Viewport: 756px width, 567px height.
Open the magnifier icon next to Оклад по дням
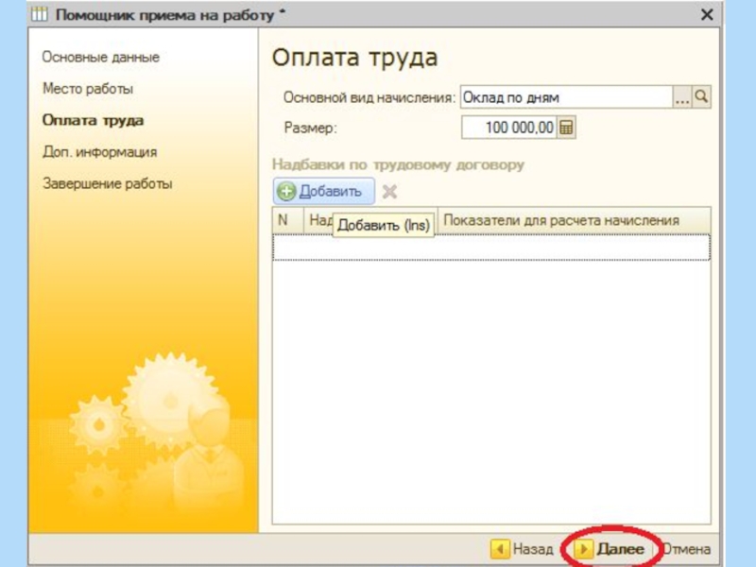tap(701, 97)
